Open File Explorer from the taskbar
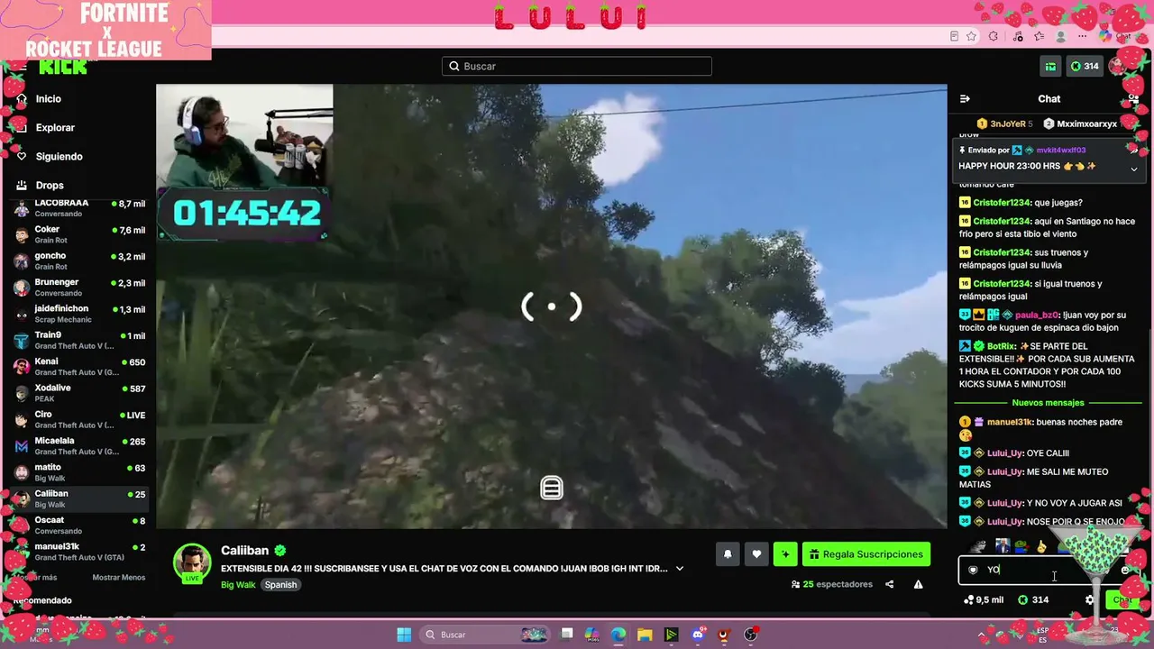The height and width of the screenshot is (649, 1154). pos(645,635)
